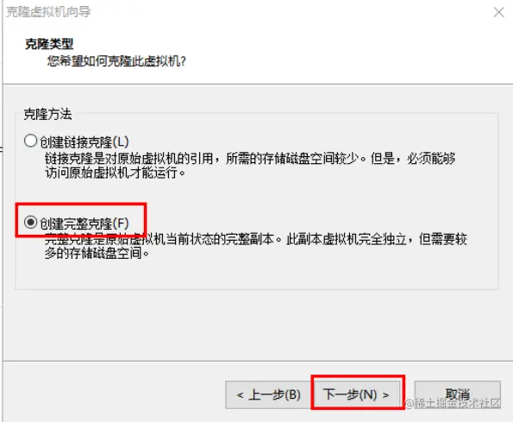
Task: Click the right arrow on 下一步 button
Action: click(386, 395)
